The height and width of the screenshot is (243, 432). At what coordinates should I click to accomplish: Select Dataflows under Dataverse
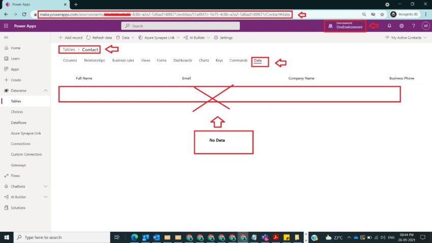(18, 123)
